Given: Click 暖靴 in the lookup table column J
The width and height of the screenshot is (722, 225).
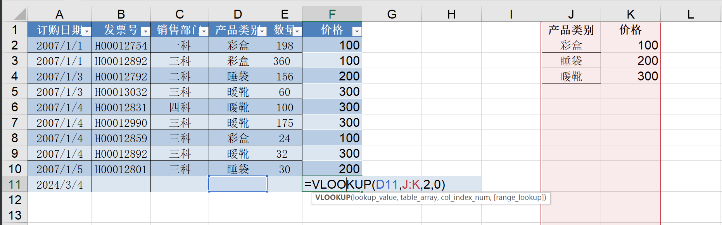Looking at the screenshot, I should [x=571, y=76].
